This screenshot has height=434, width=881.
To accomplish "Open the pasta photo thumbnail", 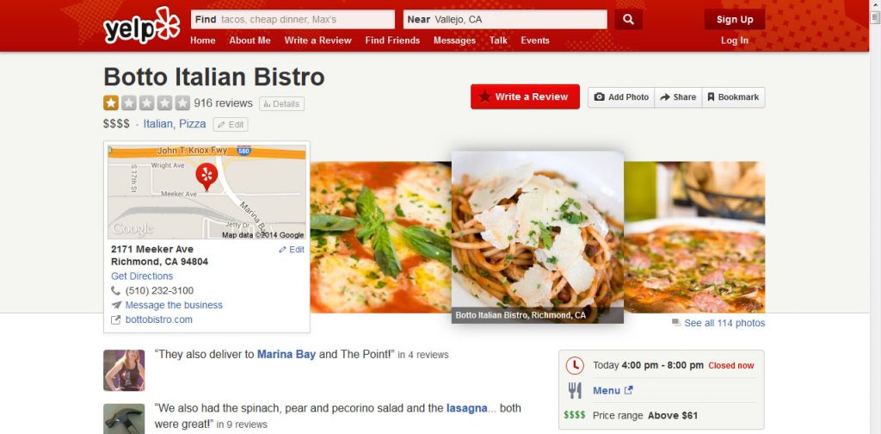I will pyautogui.click(x=538, y=237).
